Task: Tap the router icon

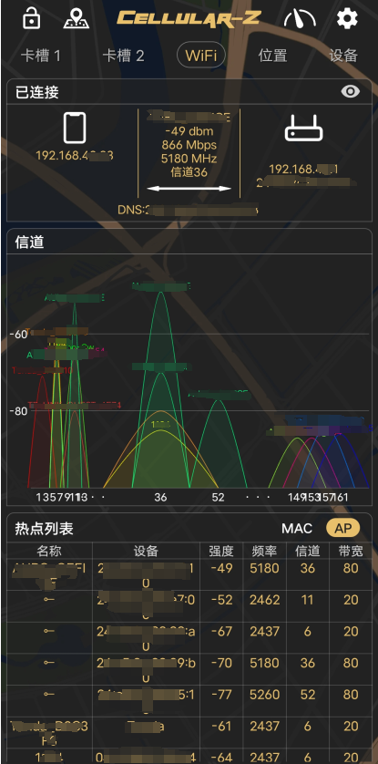Action: [304, 129]
